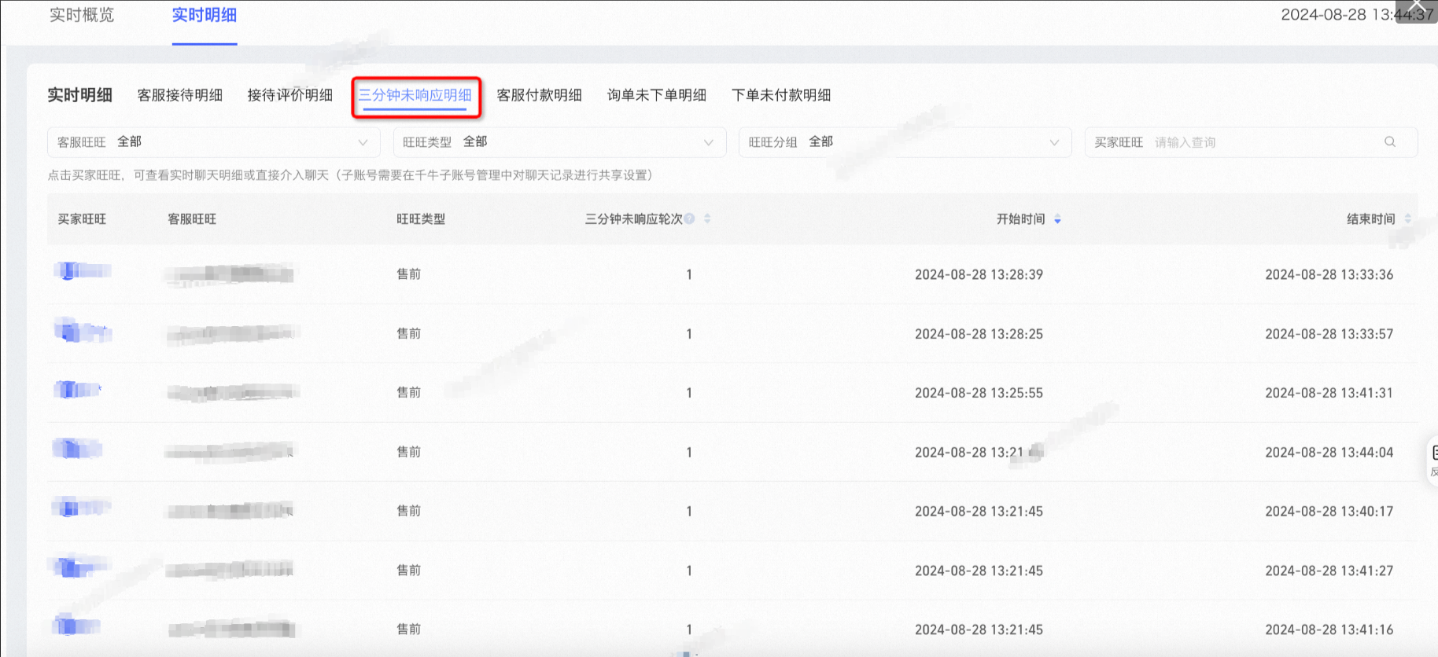
Task: Click the search magnifier icon in 买家旺旺 field
Action: pos(1390,142)
